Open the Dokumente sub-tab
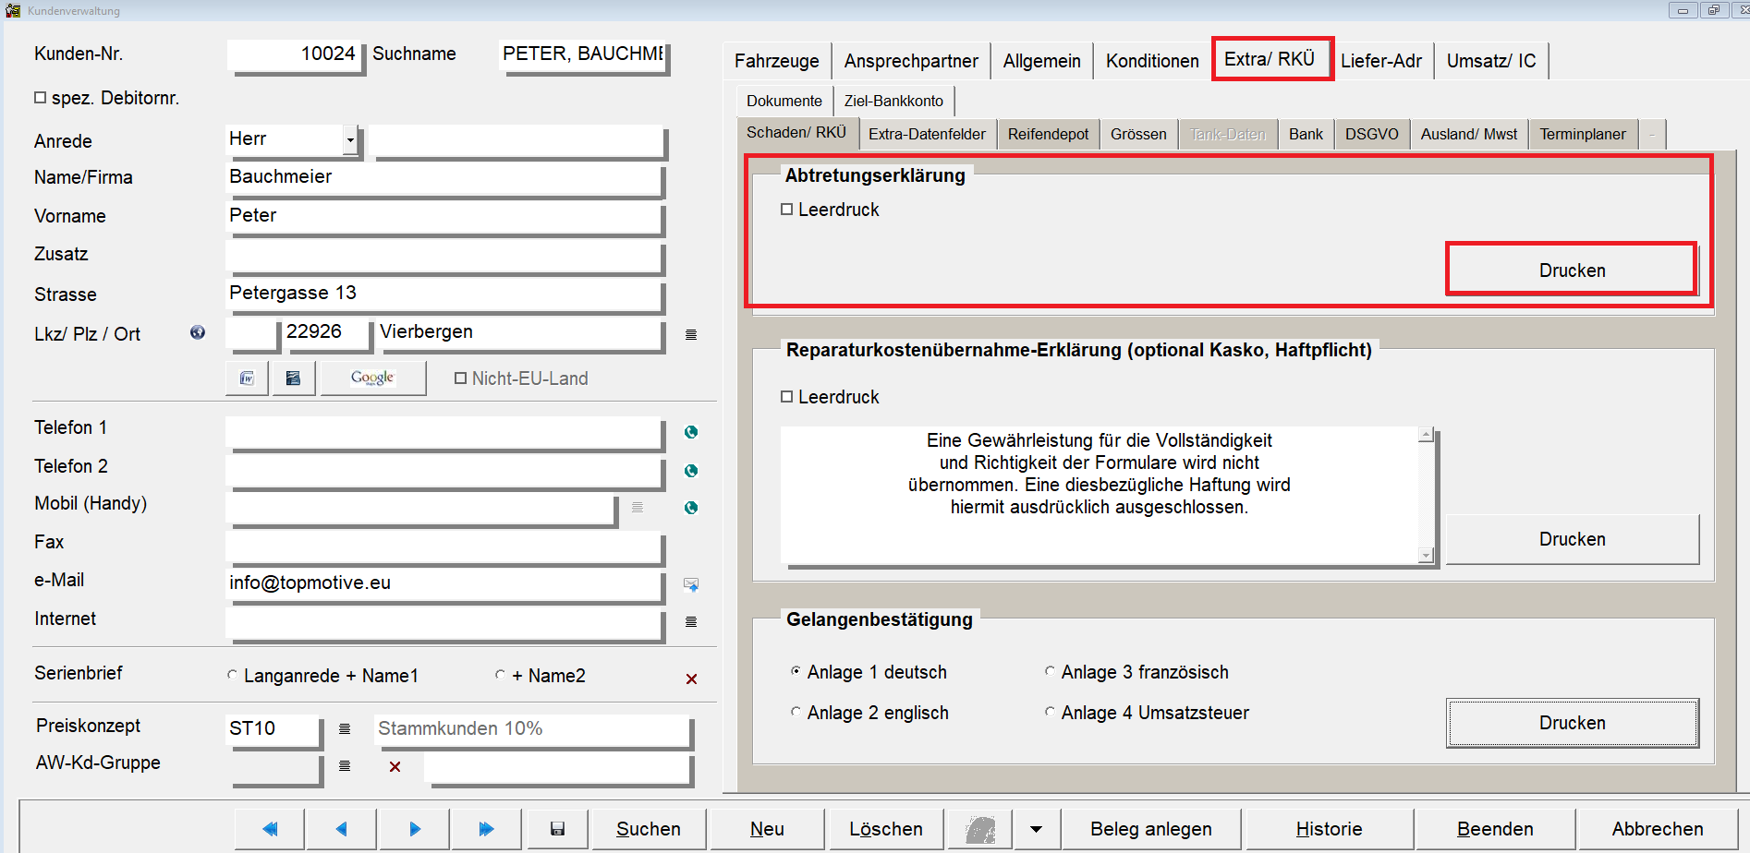 784,101
